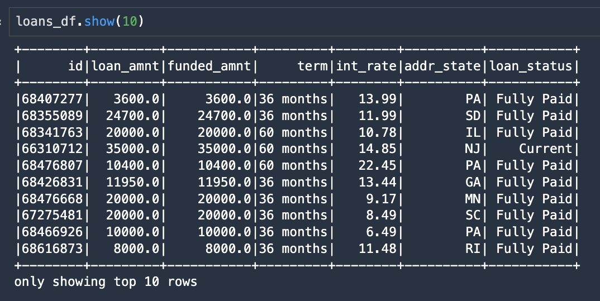Select id value 68426831
This screenshot has width=600, height=301.
click(x=52, y=182)
